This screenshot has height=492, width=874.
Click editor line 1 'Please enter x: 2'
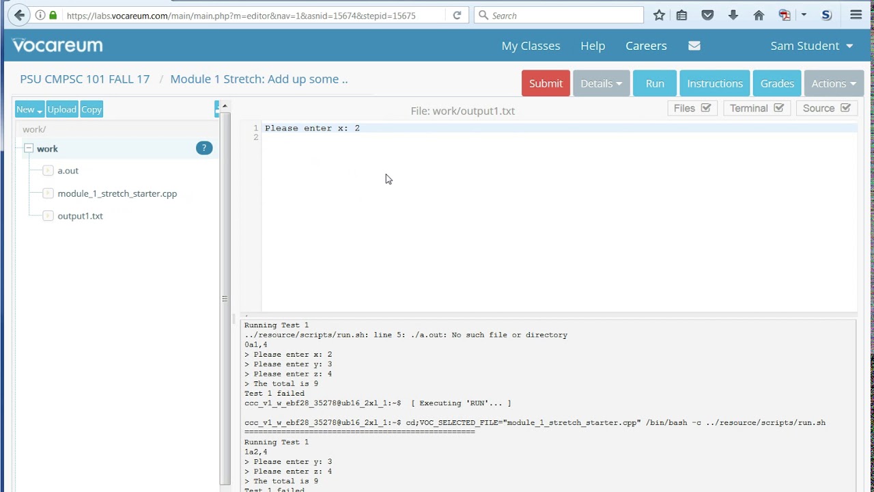[312, 128]
